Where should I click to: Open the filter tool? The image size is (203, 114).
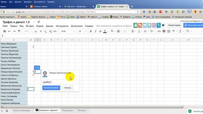[x=174, y=31]
